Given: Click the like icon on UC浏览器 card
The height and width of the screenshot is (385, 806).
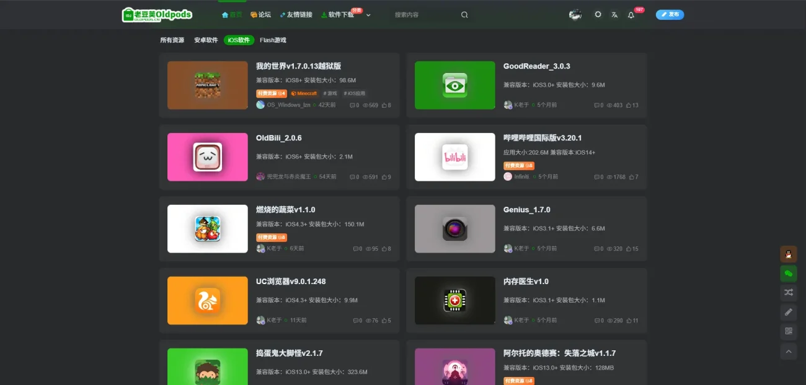Looking at the screenshot, I should click(x=384, y=321).
